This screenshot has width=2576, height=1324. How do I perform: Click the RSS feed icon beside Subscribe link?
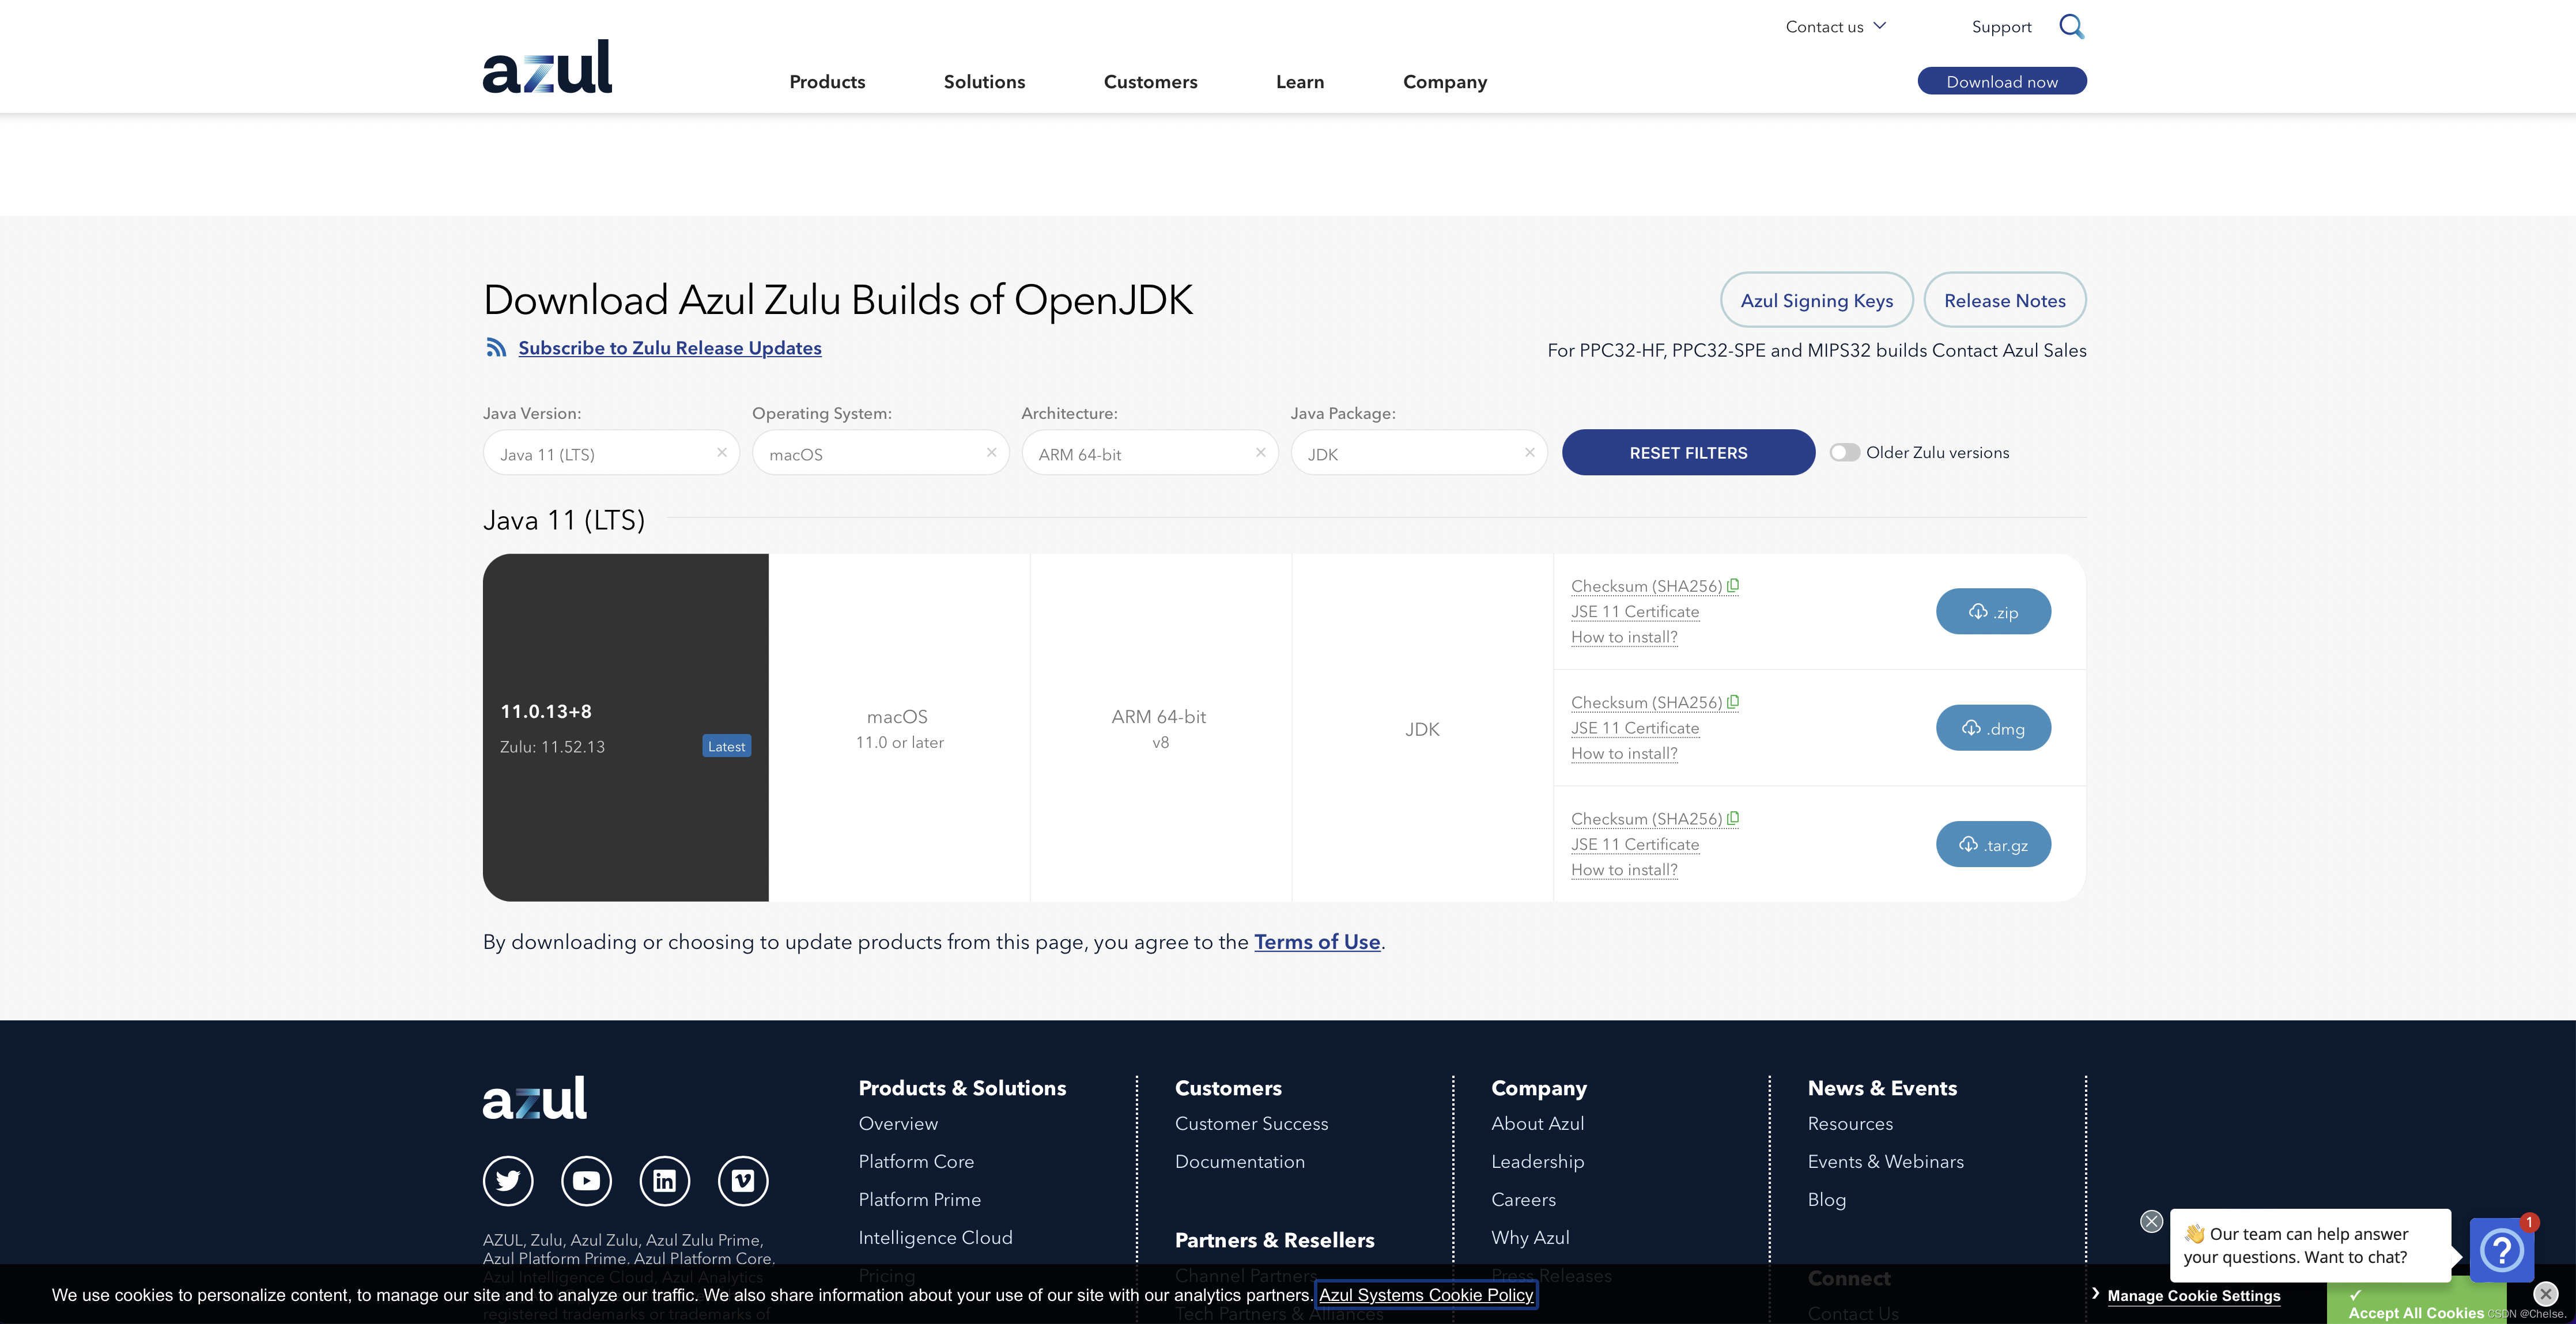(x=496, y=347)
